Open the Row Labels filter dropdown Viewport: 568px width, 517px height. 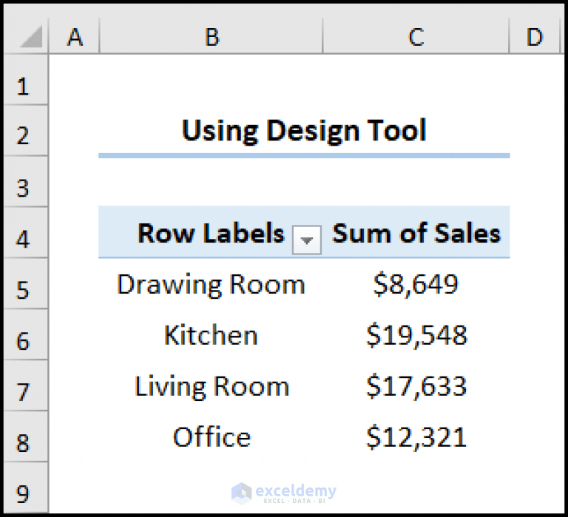[306, 240]
